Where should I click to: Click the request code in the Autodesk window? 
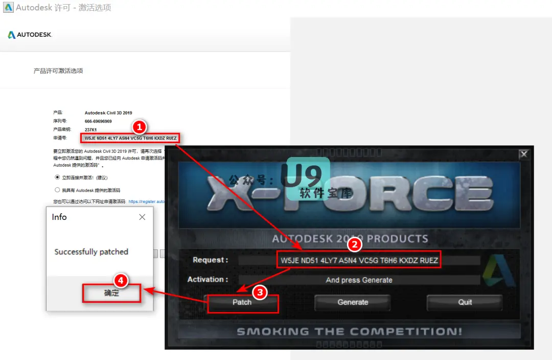(x=131, y=138)
